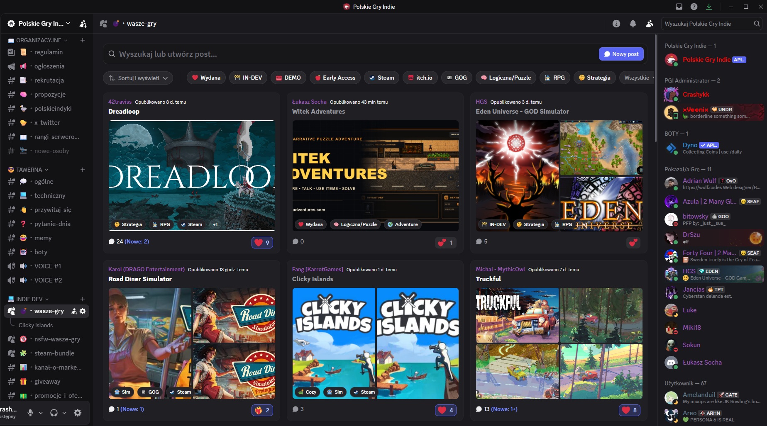The height and width of the screenshot is (426, 767).
Task: Open settings gear for wasze-gry channel
Action: pyautogui.click(x=83, y=311)
